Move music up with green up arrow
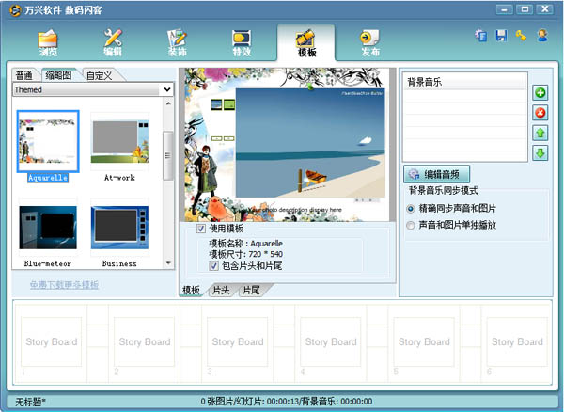 tap(540, 134)
